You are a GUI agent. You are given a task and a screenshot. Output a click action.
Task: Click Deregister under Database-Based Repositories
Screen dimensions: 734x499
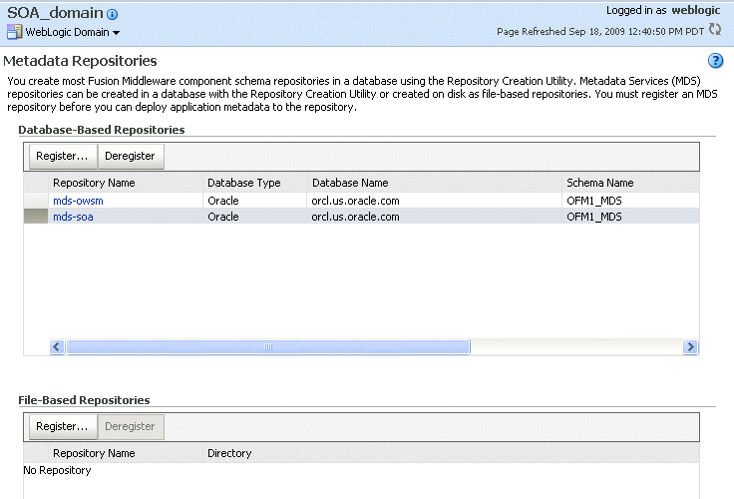coord(131,156)
